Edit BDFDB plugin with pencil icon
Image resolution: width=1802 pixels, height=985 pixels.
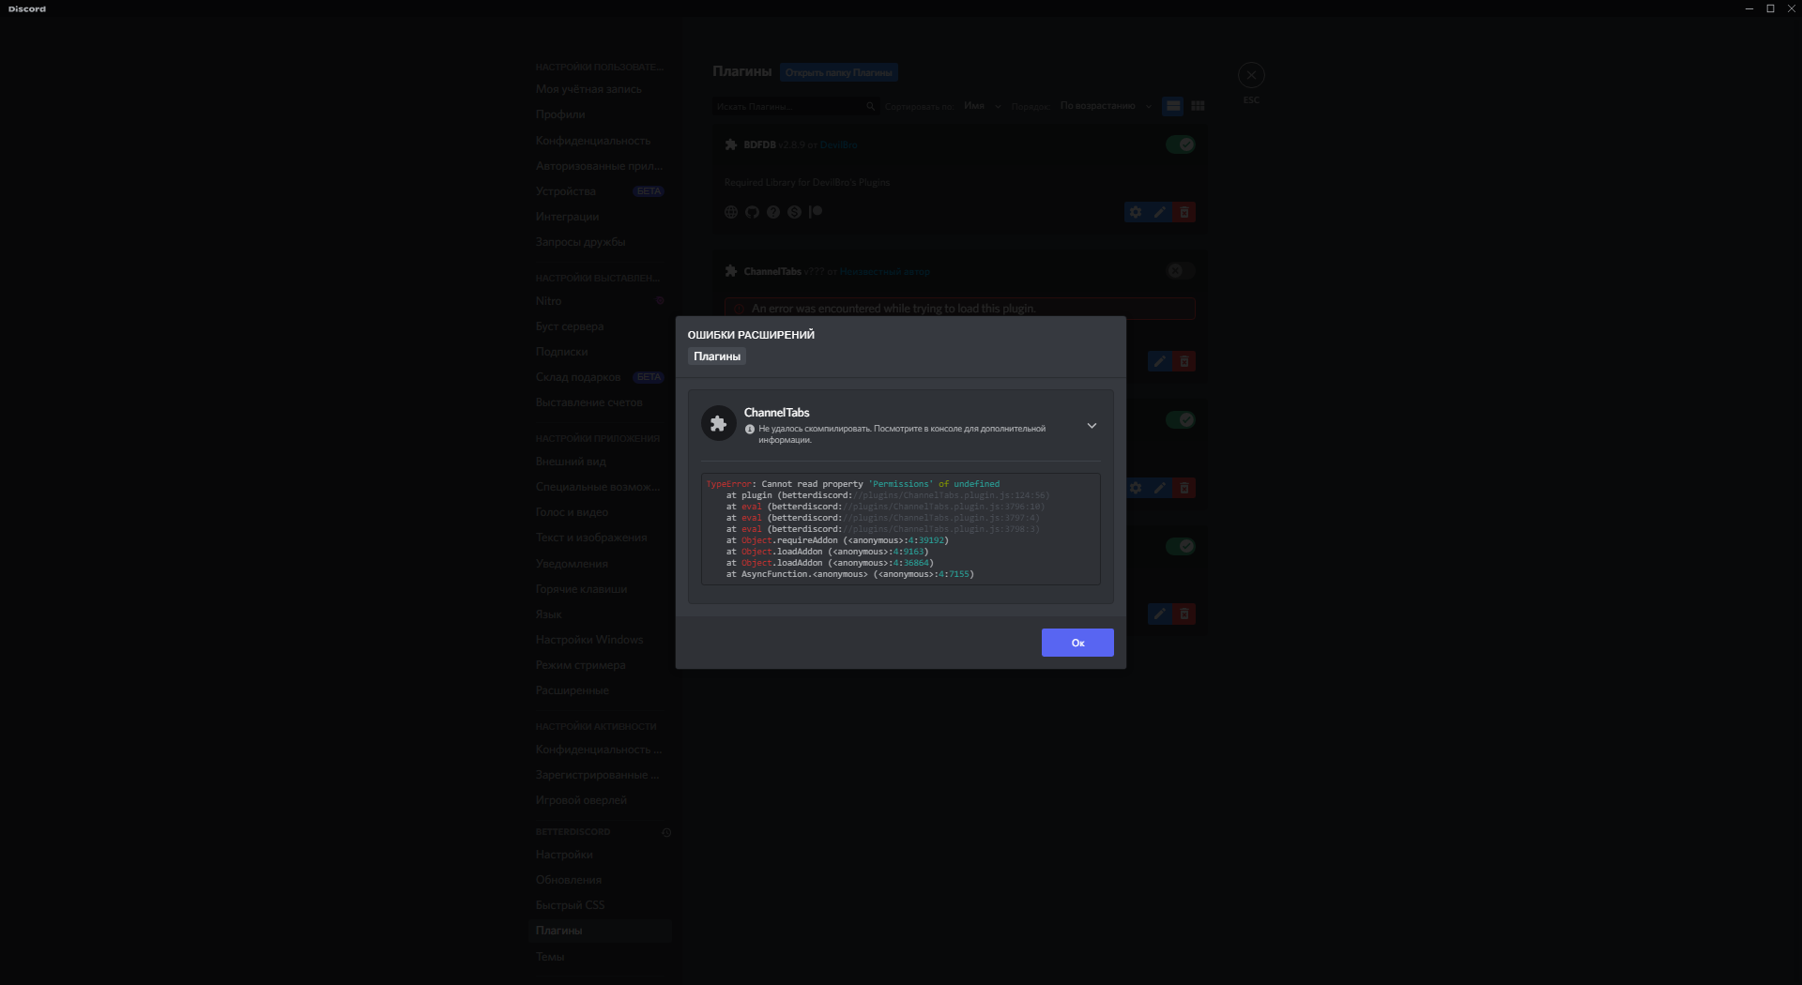1160,212
